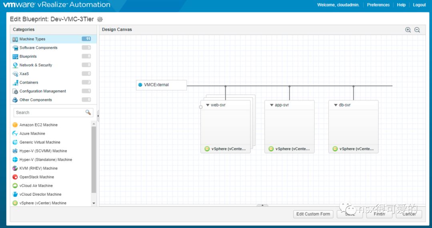432x228 pixels.
Task: Click the vSphere icon on web-svr
Action: pos(207,149)
